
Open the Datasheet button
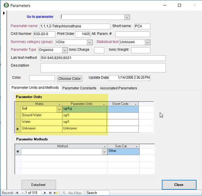tap(38, 185)
